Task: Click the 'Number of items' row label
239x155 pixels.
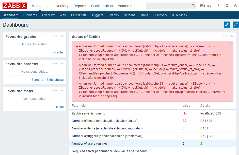Action: coord(107,128)
